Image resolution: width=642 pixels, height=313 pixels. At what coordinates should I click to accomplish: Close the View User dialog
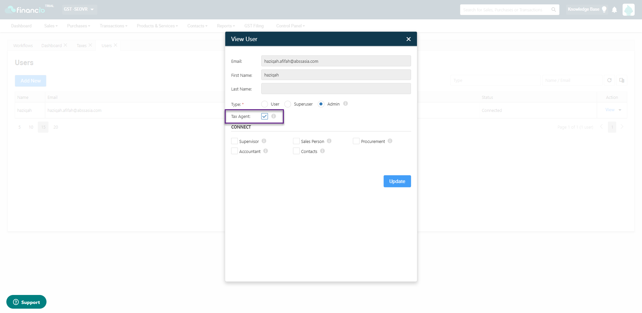[408, 39]
